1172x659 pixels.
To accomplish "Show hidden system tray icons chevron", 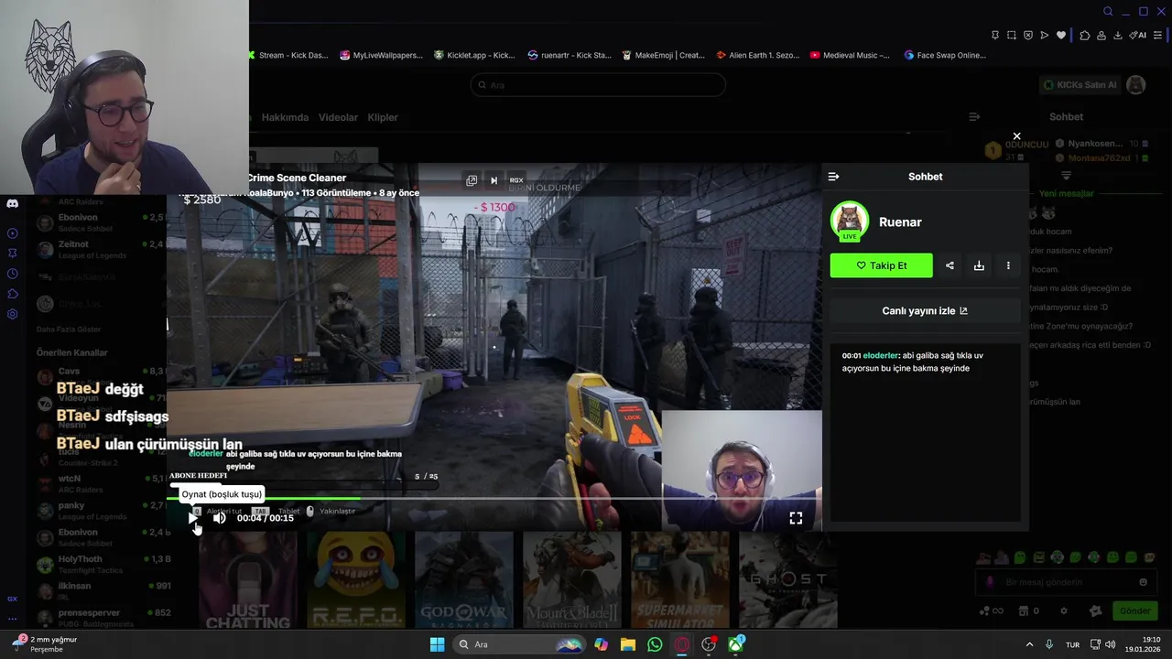I will pos(1029,644).
